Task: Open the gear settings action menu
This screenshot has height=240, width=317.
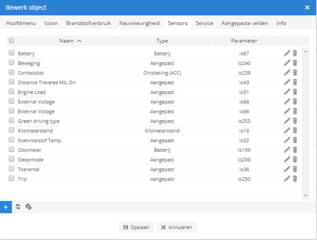Action: pyautogui.click(x=29, y=207)
